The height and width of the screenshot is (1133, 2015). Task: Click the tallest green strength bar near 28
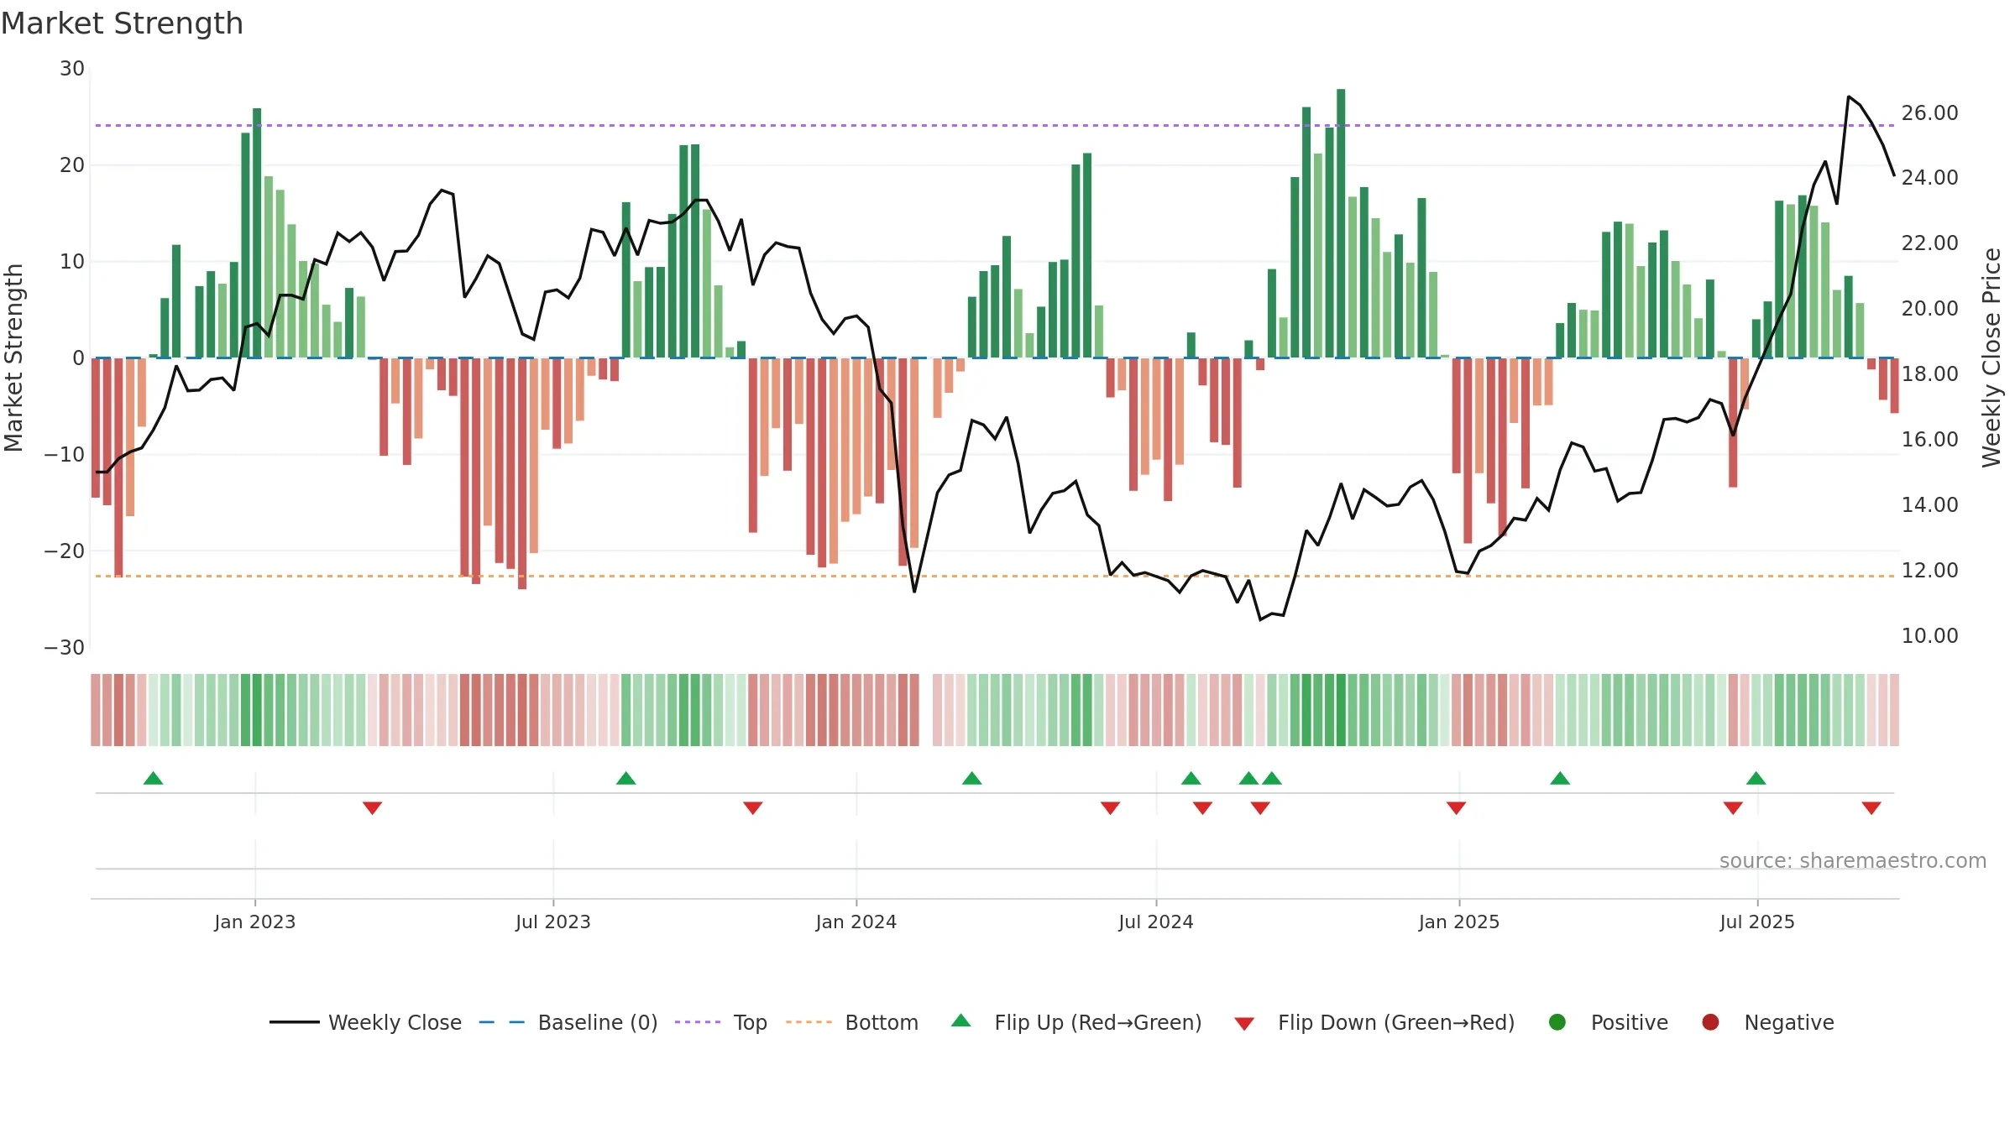1341,223
